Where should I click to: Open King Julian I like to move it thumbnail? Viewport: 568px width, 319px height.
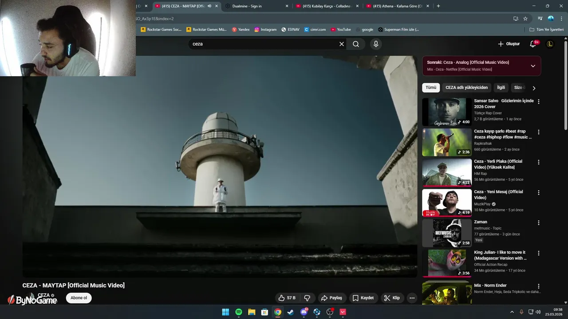pyautogui.click(x=447, y=264)
